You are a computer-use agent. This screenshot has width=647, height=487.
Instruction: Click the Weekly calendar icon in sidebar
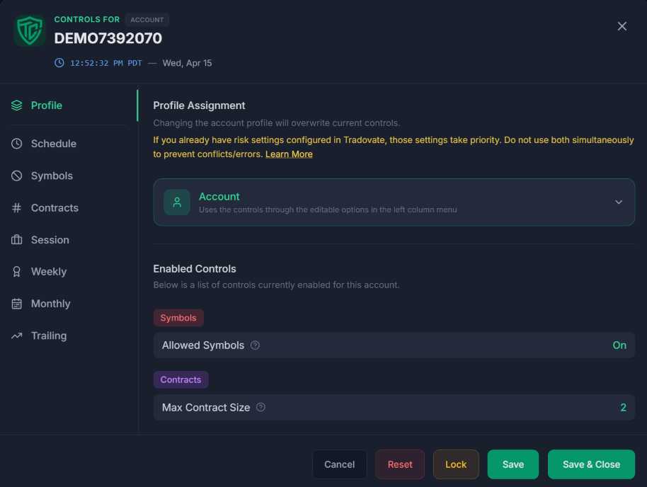16,271
